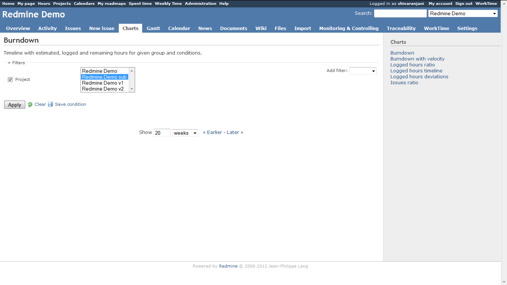The width and height of the screenshot is (507, 285).
Task: Click project list scroll up arrow
Action: pos(132,71)
